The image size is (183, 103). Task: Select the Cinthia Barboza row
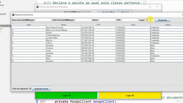tap(97, 35)
